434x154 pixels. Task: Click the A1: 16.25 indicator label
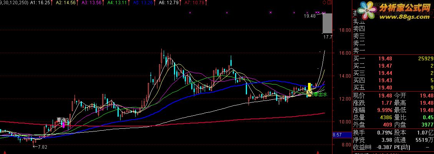[x=40, y=2]
